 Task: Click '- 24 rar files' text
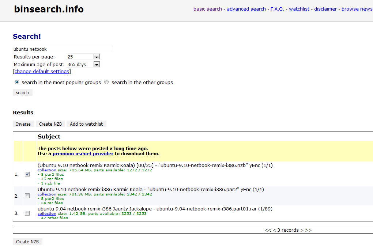tap(50, 203)
